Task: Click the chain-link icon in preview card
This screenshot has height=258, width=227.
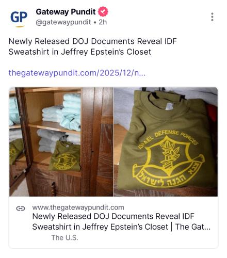Action: point(21,208)
